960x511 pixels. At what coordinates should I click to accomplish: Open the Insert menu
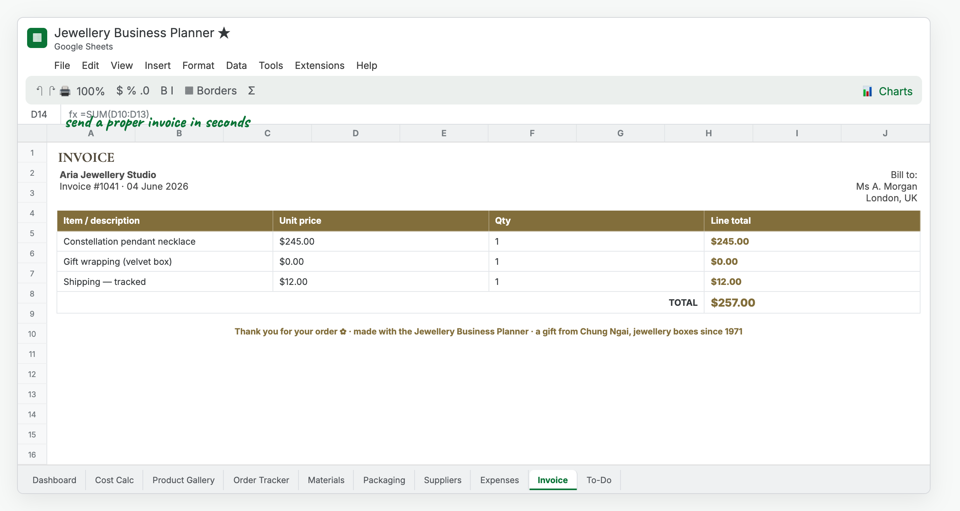(158, 65)
